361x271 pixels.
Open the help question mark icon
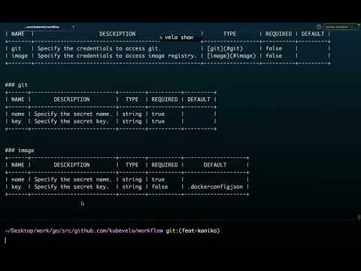coord(319,27)
